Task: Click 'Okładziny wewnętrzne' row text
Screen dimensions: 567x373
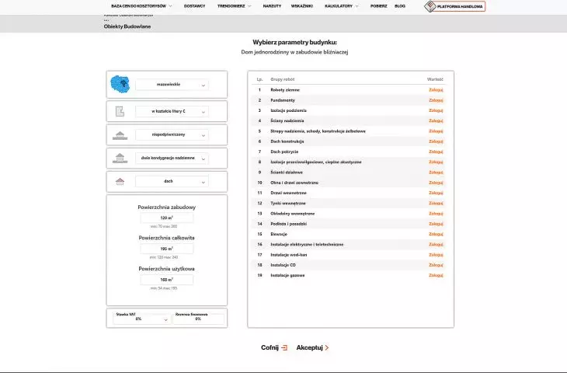Action: pos(293,214)
